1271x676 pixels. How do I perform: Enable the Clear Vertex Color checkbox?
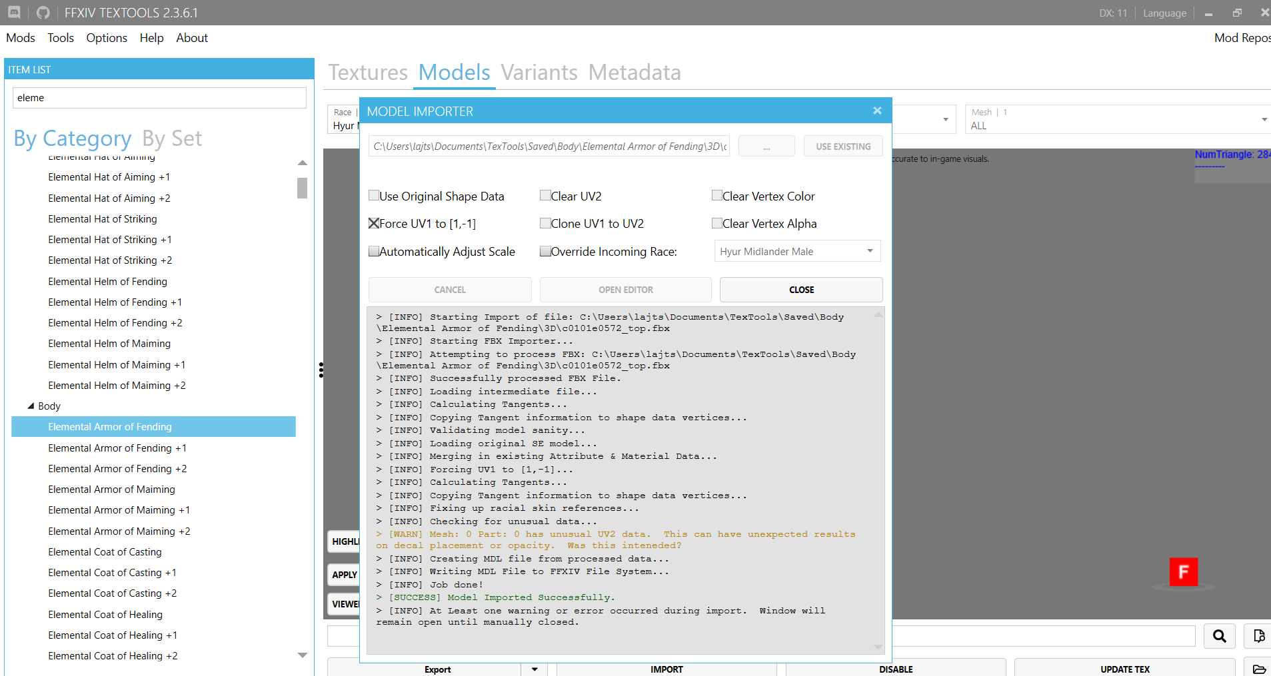coord(718,195)
